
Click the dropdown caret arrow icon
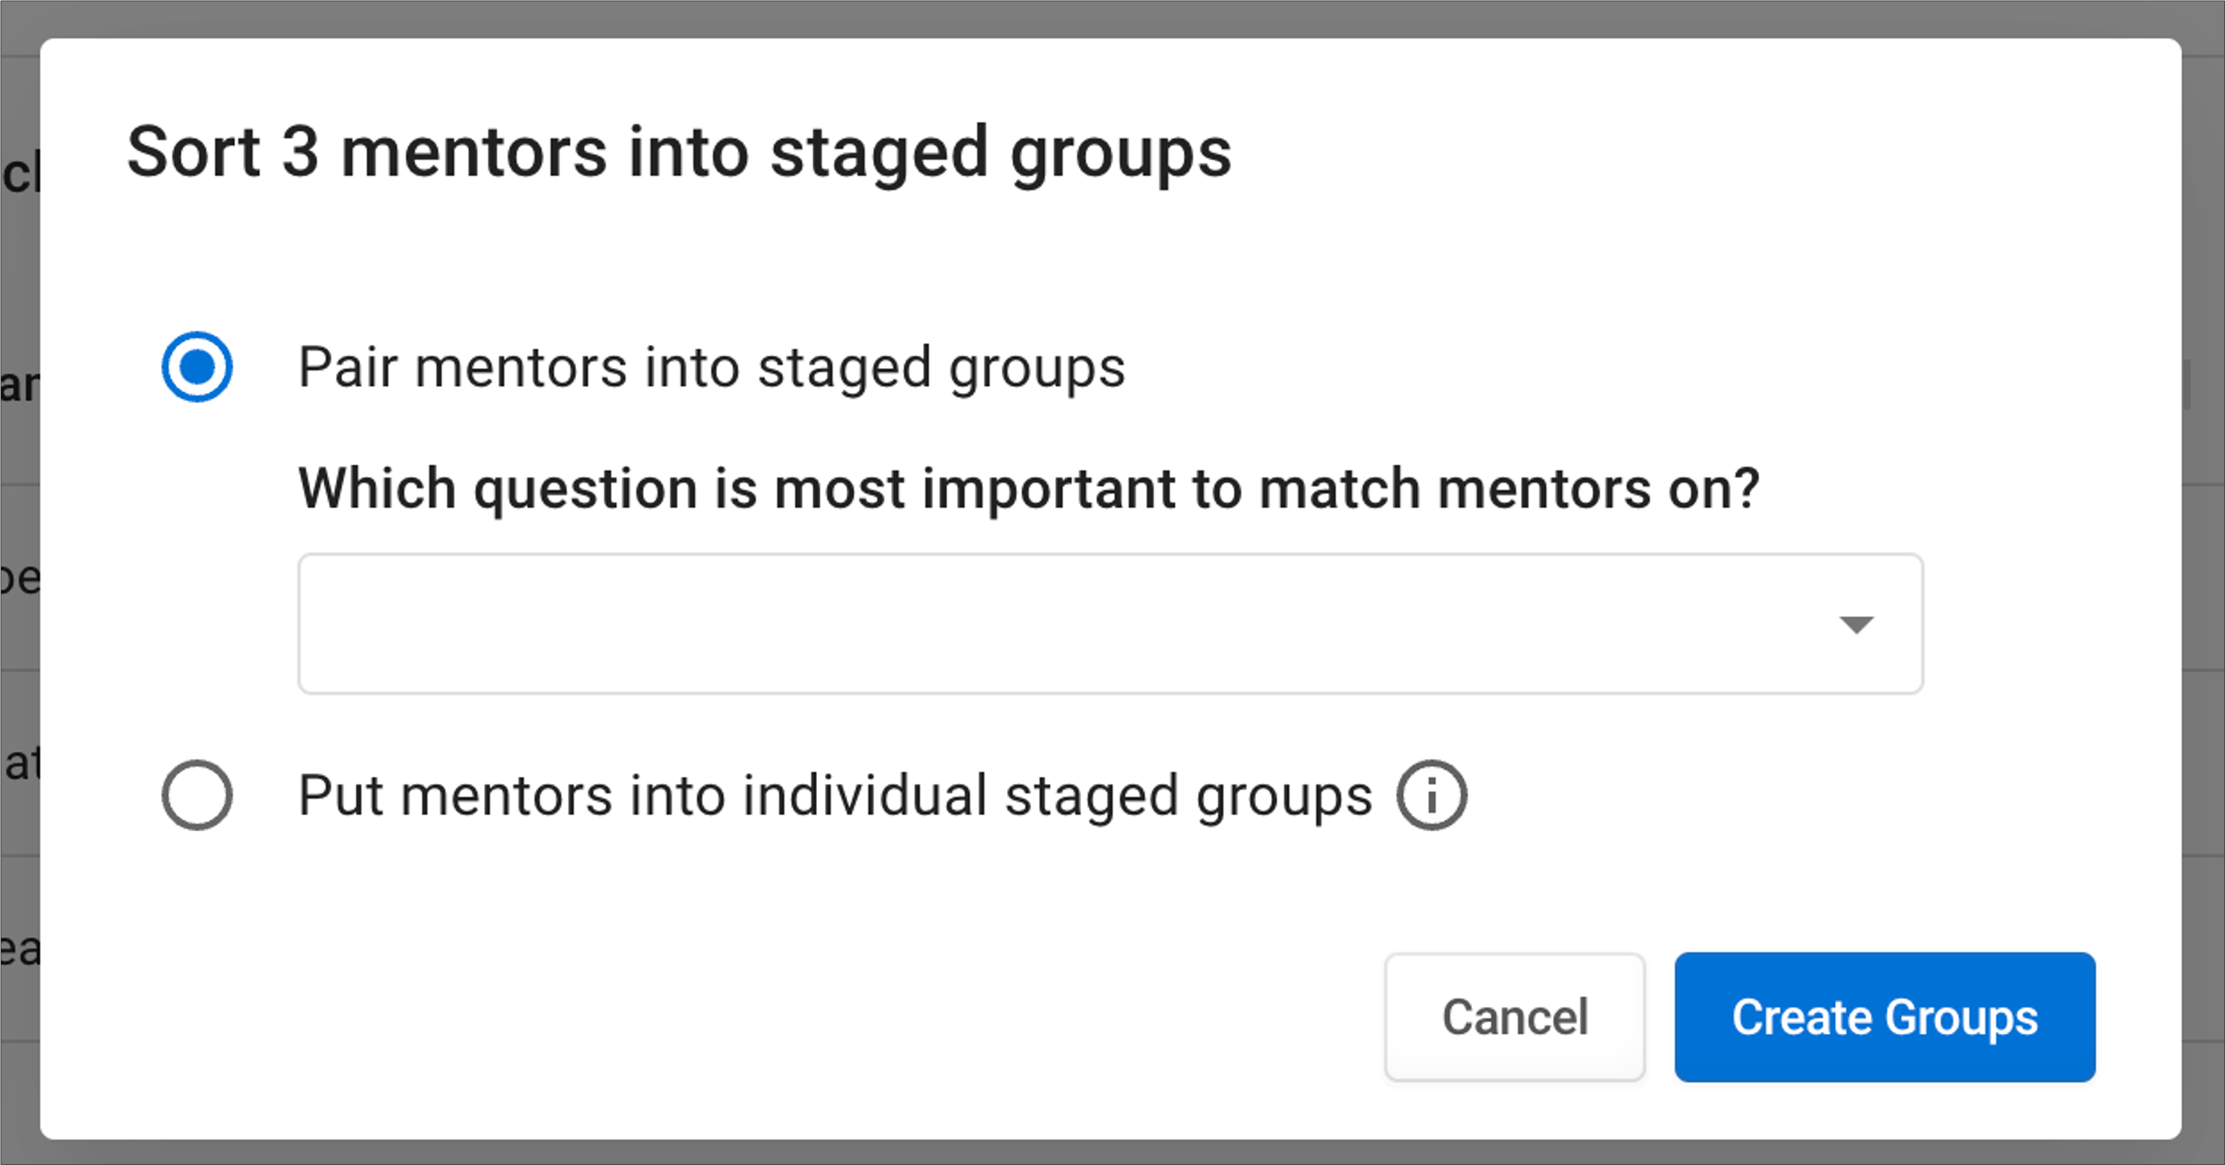tap(1856, 624)
